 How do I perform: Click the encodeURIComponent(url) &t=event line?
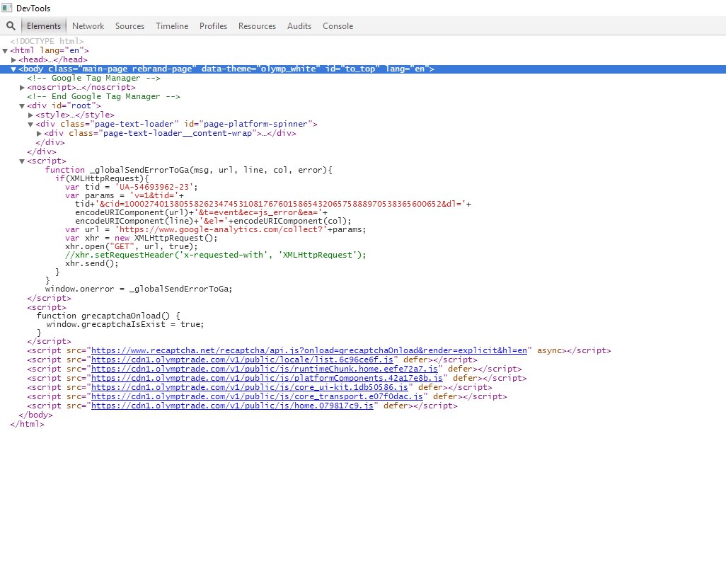pyautogui.click(x=202, y=212)
